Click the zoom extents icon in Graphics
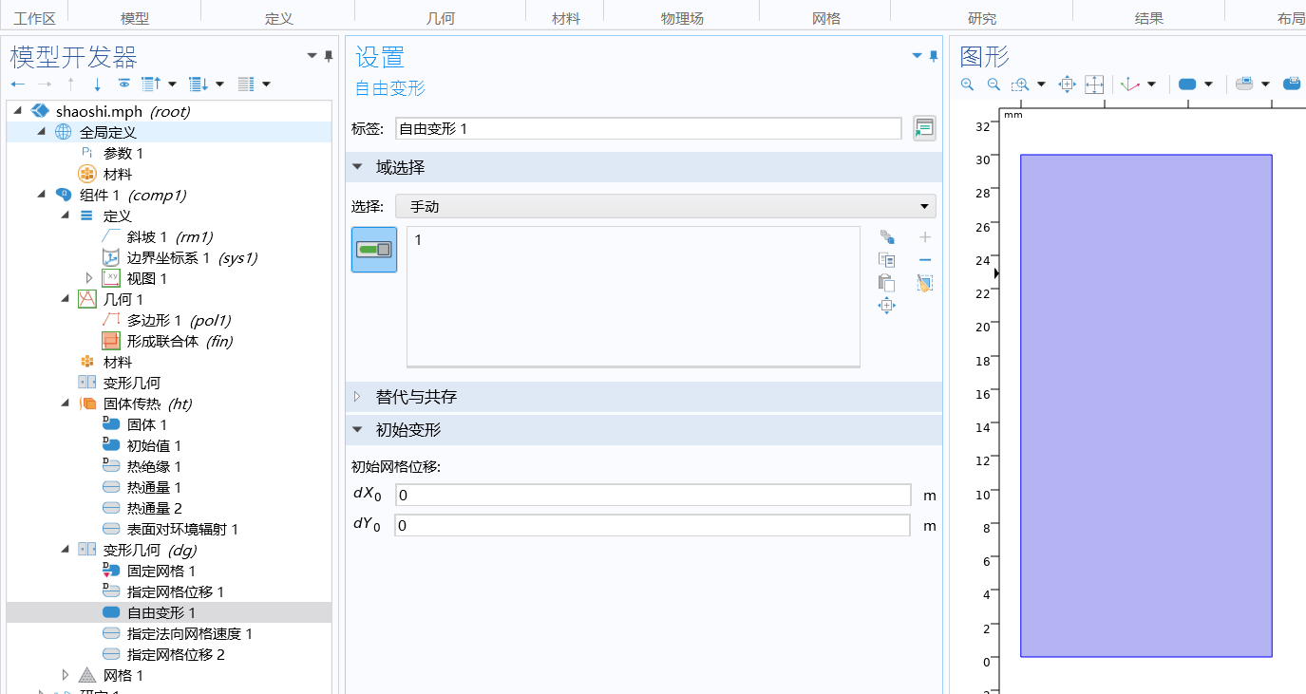This screenshot has width=1306, height=694. coord(1094,84)
